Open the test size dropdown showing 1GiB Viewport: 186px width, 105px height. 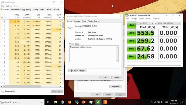click(148, 23)
